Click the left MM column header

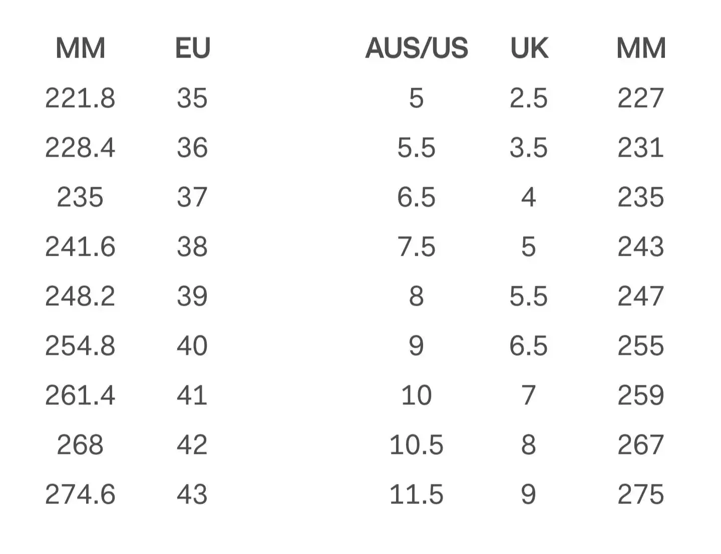pyautogui.click(x=80, y=49)
